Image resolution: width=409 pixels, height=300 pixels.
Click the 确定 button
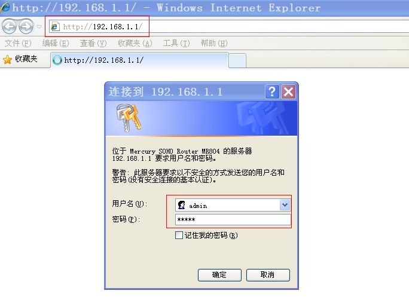click(x=219, y=275)
